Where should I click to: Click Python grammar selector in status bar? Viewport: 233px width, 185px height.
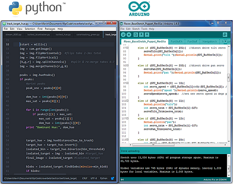pos(104,178)
